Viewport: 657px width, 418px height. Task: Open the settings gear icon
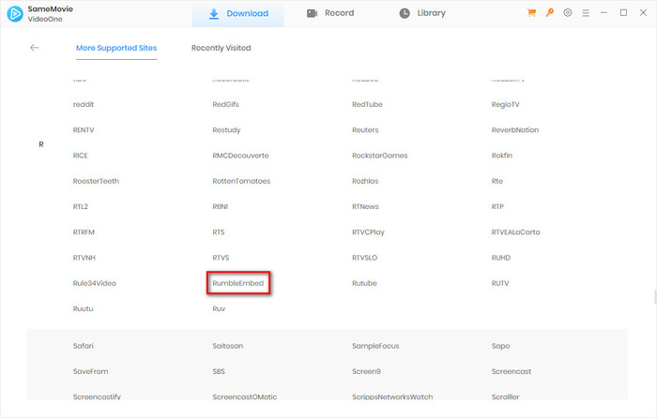(567, 13)
